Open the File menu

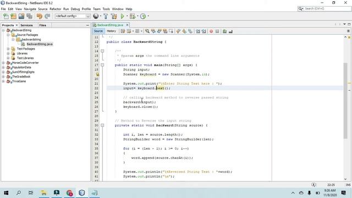3,9
